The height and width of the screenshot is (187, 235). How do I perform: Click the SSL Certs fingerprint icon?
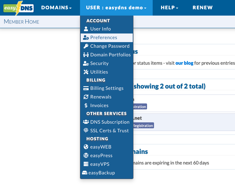tap(86, 131)
